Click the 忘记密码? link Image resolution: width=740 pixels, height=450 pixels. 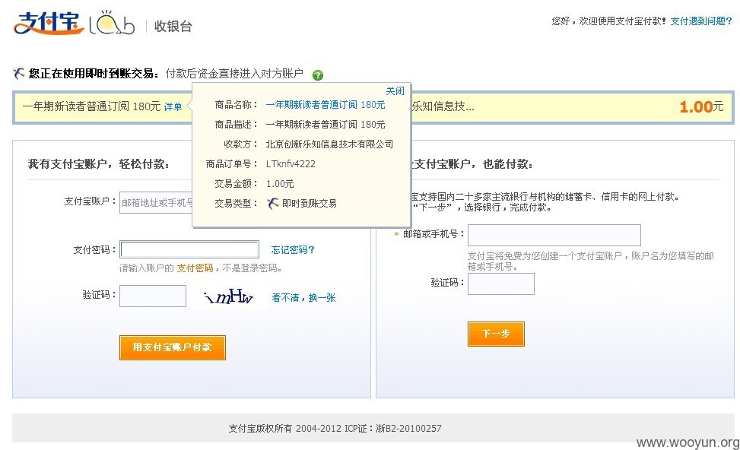point(293,249)
